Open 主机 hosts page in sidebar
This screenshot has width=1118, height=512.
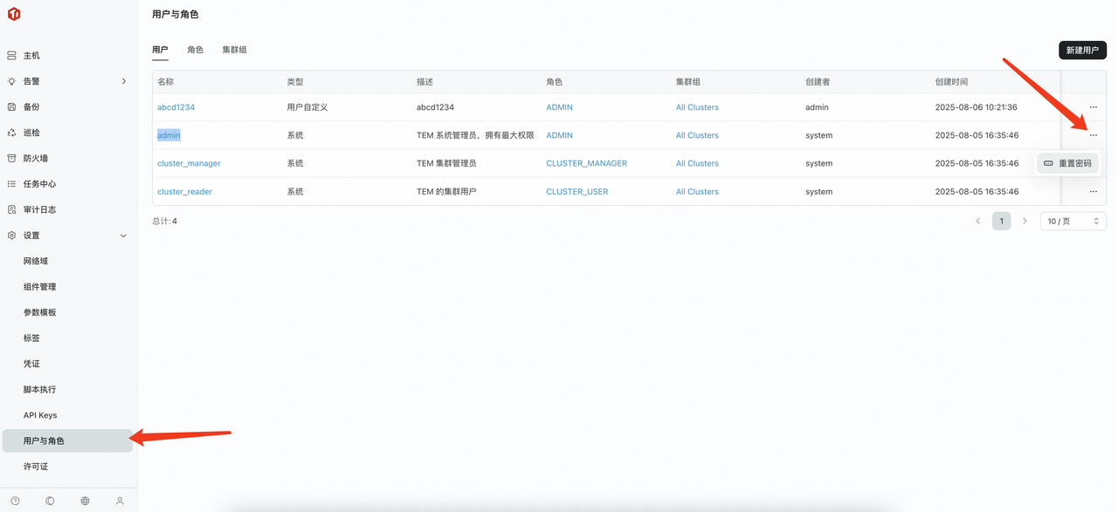(x=31, y=56)
